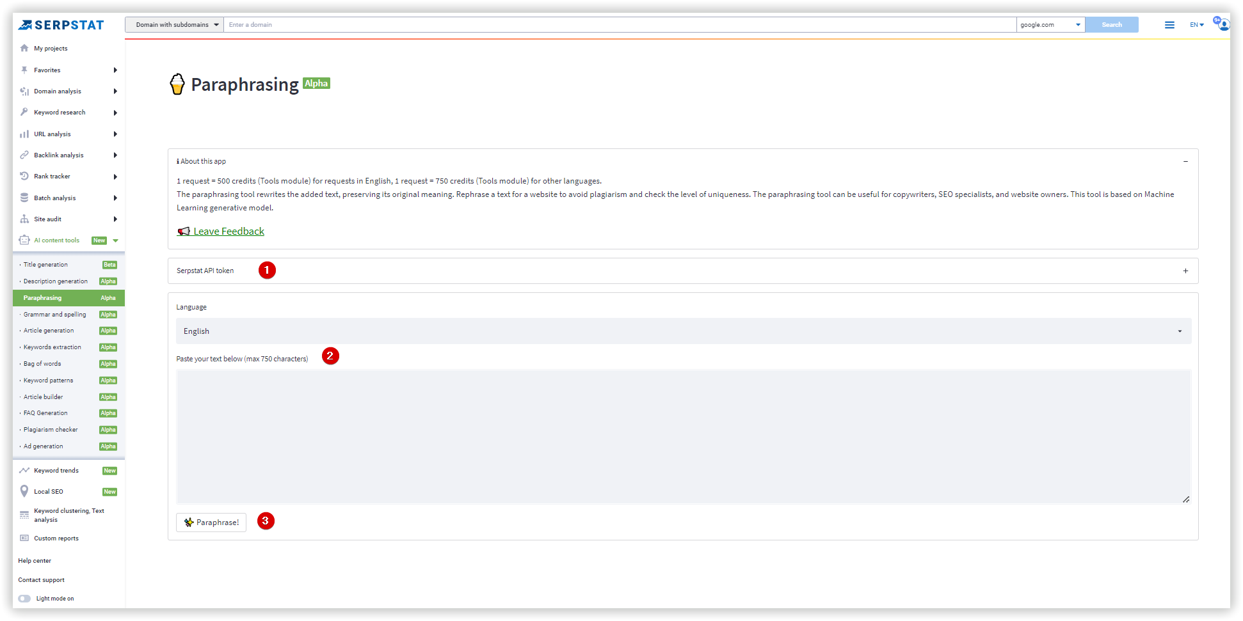This screenshot has height=621, width=1243.
Task: Click the Keyword research key icon
Action: click(x=24, y=112)
